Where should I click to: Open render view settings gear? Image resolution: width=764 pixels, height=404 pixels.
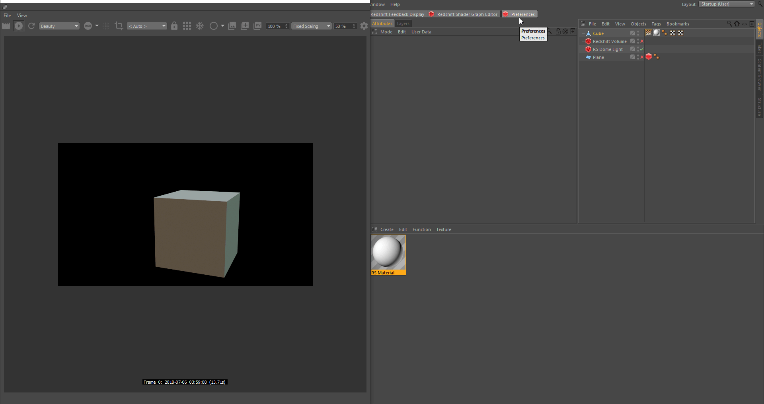pyautogui.click(x=364, y=26)
